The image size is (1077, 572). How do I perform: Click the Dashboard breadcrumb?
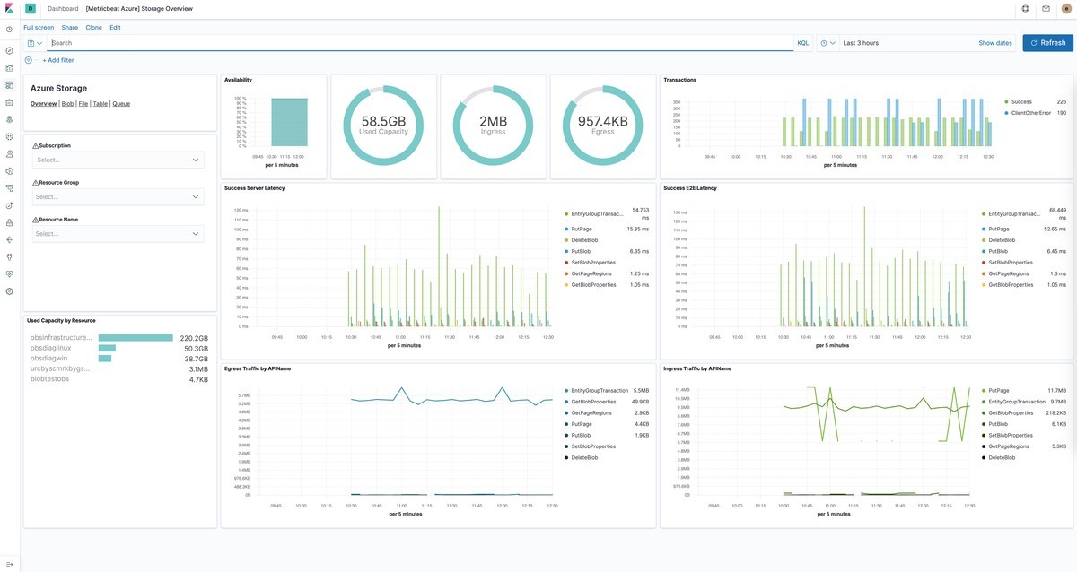[x=62, y=8]
